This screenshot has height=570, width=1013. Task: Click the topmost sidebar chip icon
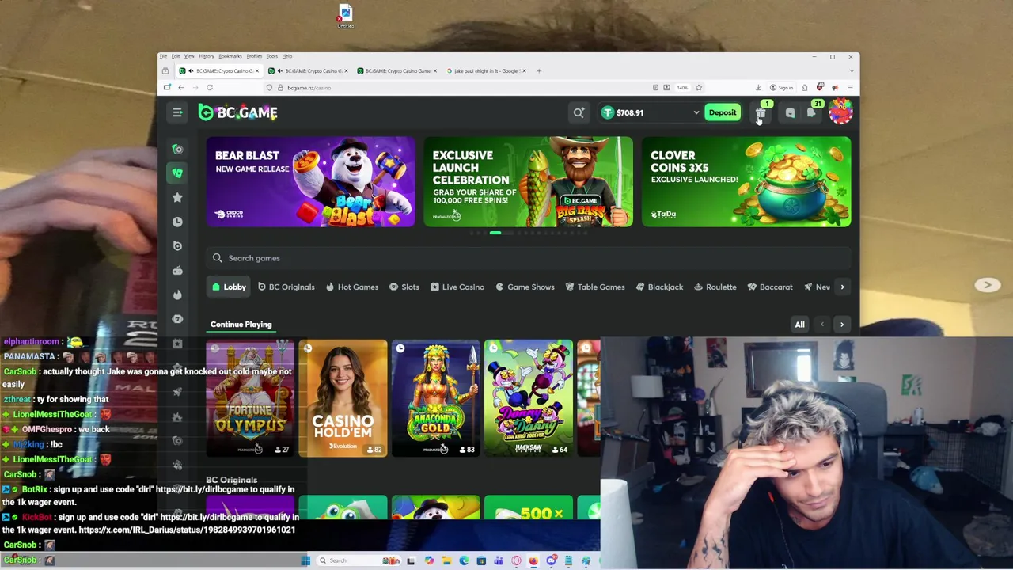(x=177, y=149)
